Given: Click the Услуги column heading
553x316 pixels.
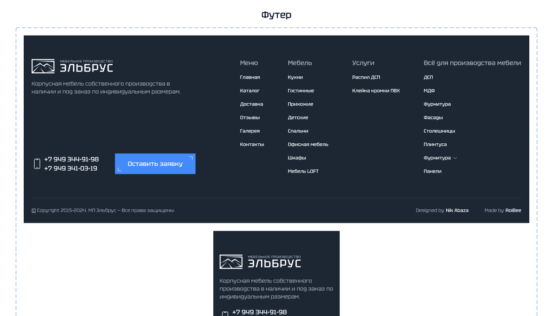Looking at the screenshot, I should point(363,63).
